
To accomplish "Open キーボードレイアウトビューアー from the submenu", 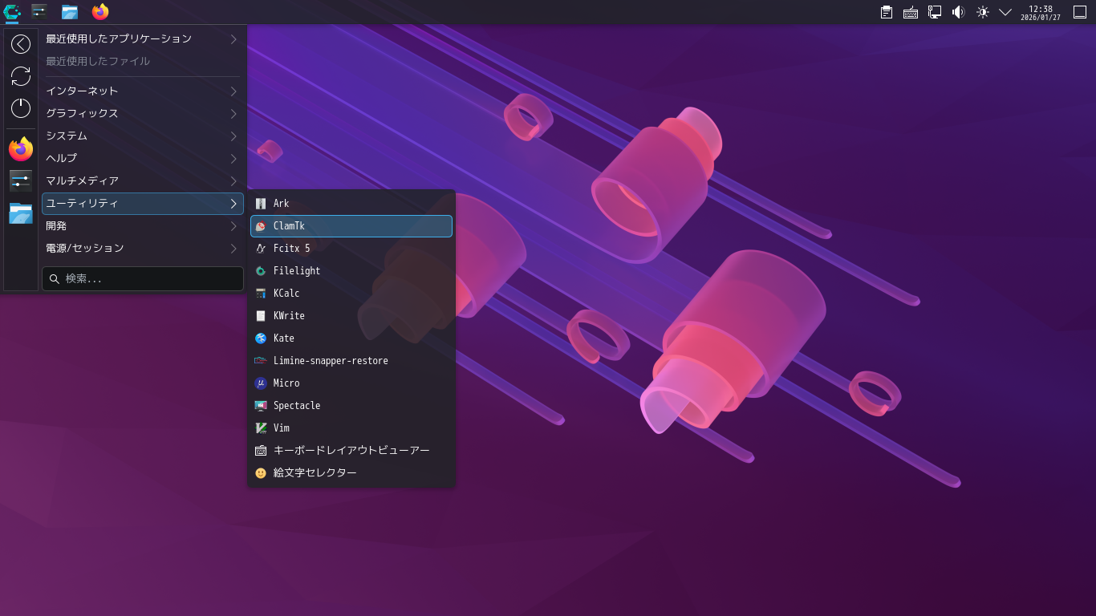I will (351, 451).
